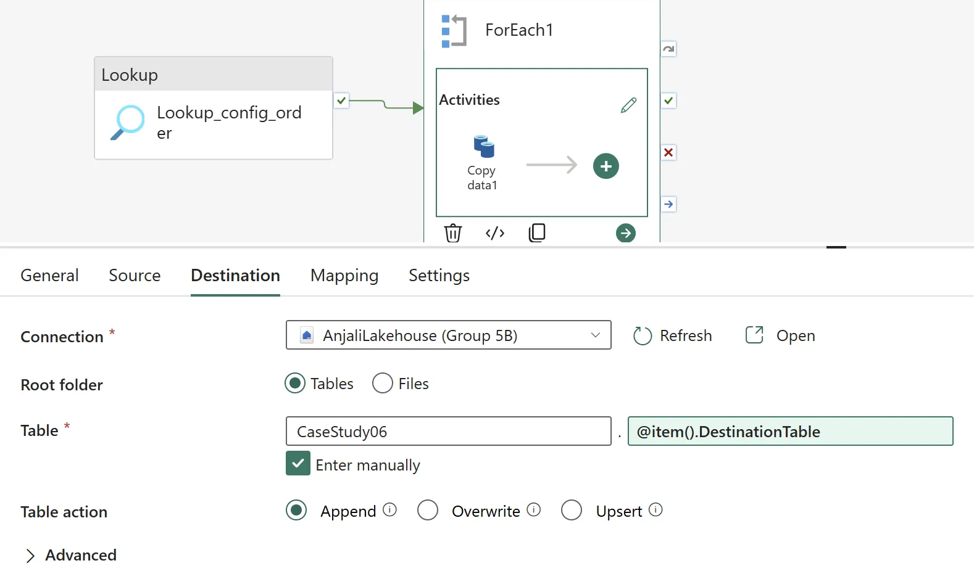Show info tooltip next to Overwrite
The height and width of the screenshot is (579, 974).
[534, 509]
